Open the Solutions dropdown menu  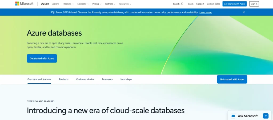pyautogui.click(x=83, y=4)
